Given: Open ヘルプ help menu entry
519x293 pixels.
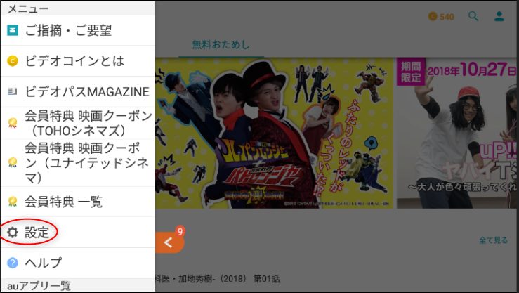Looking at the screenshot, I should click(78, 263).
